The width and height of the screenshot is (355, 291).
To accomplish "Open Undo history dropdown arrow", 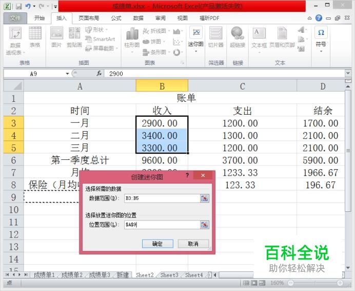I will click(x=34, y=6).
